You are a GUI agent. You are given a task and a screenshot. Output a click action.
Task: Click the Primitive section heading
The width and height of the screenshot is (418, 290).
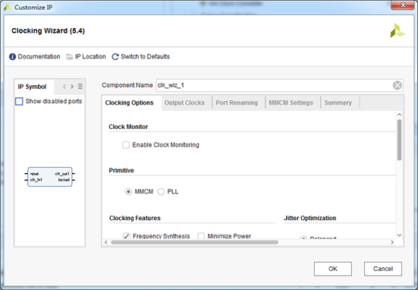coord(121,171)
